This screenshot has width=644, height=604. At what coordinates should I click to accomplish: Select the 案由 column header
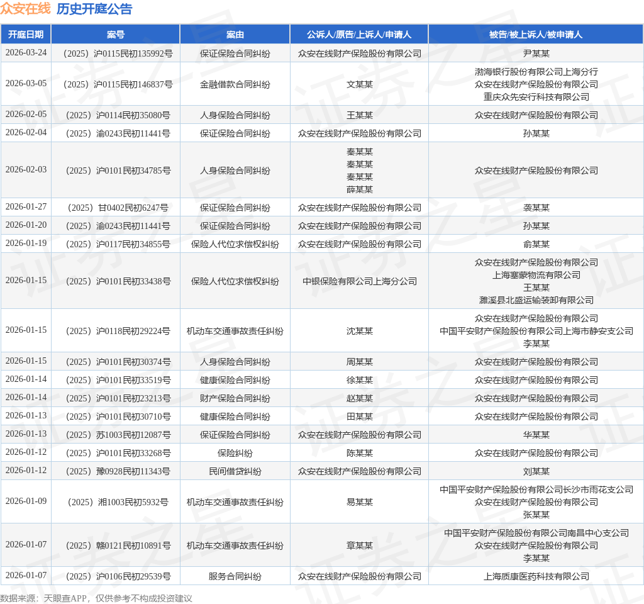click(x=235, y=35)
